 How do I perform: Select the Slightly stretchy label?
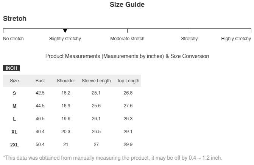click(x=65, y=39)
